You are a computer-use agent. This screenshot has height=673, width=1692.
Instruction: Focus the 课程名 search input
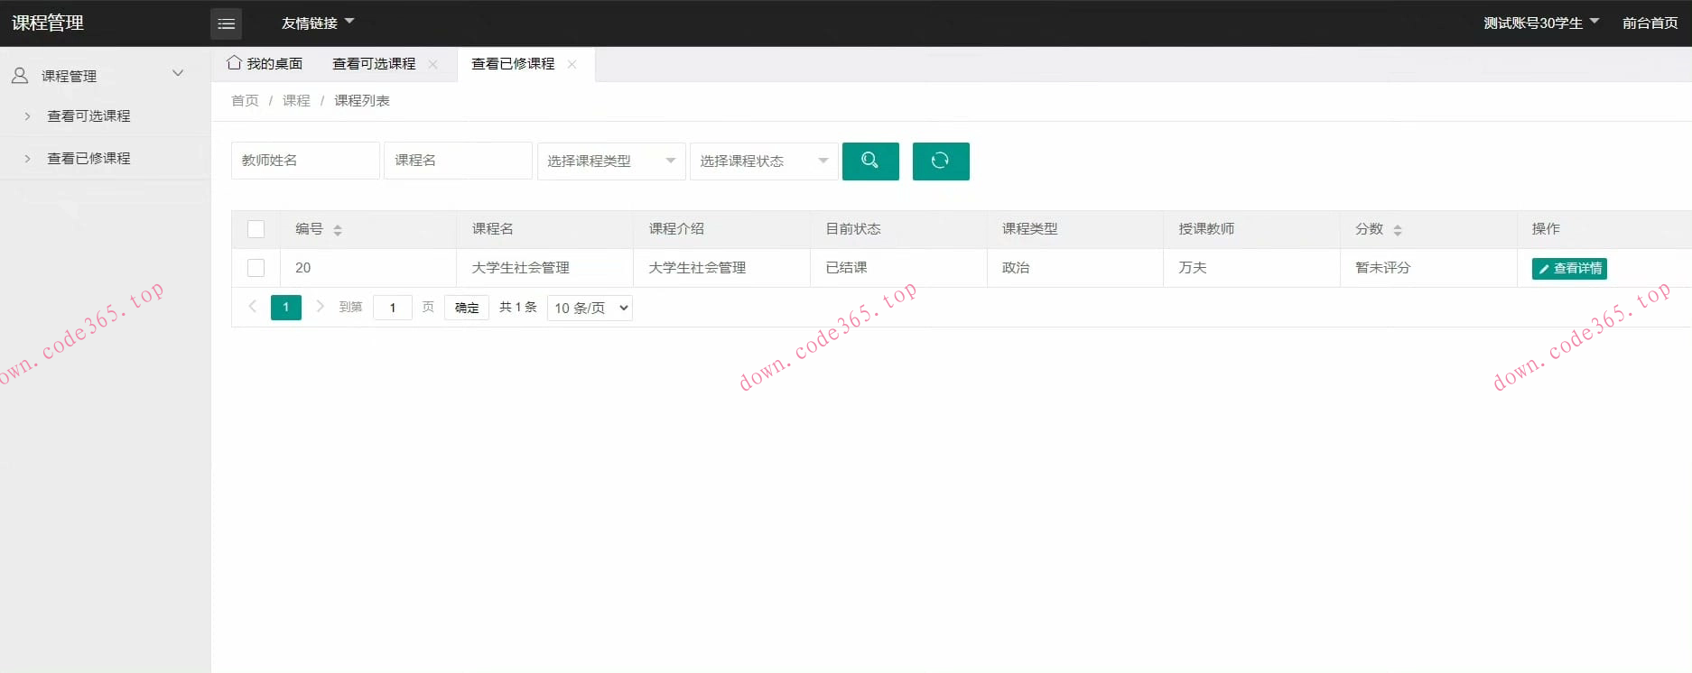458,161
